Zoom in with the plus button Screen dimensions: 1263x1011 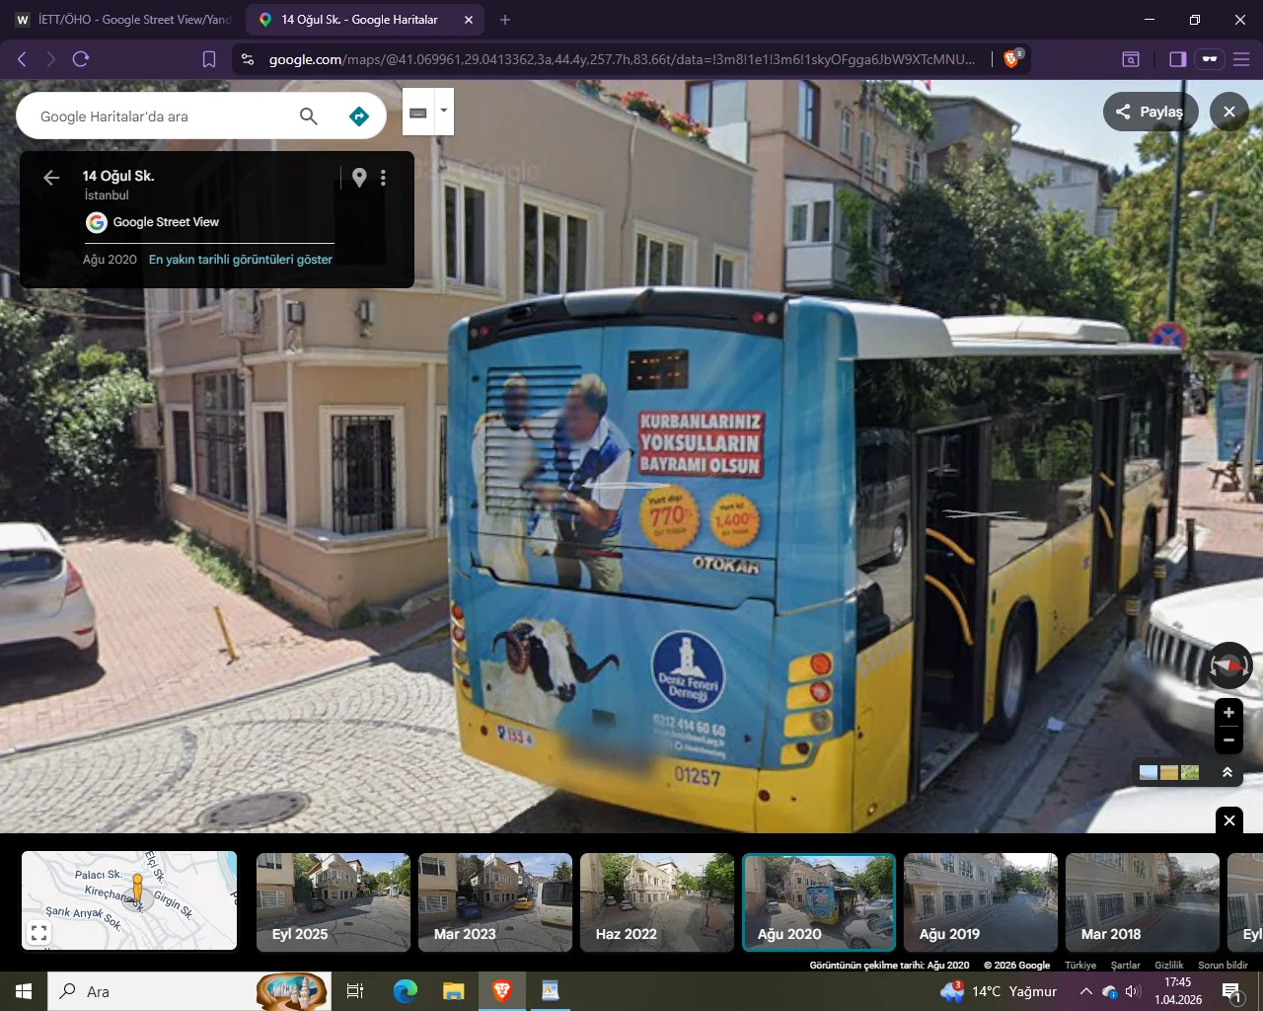(x=1228, y=712)
